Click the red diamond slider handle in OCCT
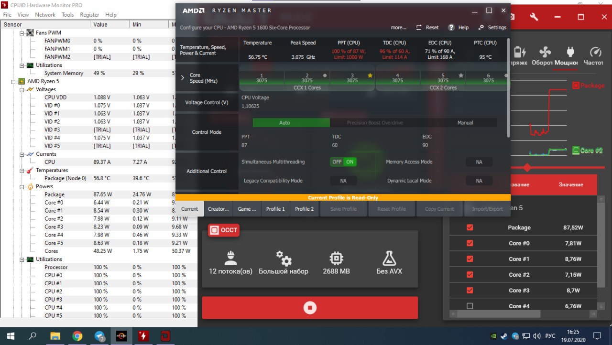This screenshot has height=345, width=612. click(527, 168)
